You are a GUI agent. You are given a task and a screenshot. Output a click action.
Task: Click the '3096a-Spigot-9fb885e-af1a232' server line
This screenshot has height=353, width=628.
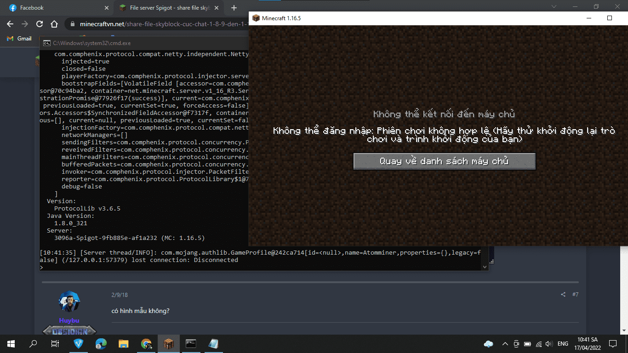[130, 238]
